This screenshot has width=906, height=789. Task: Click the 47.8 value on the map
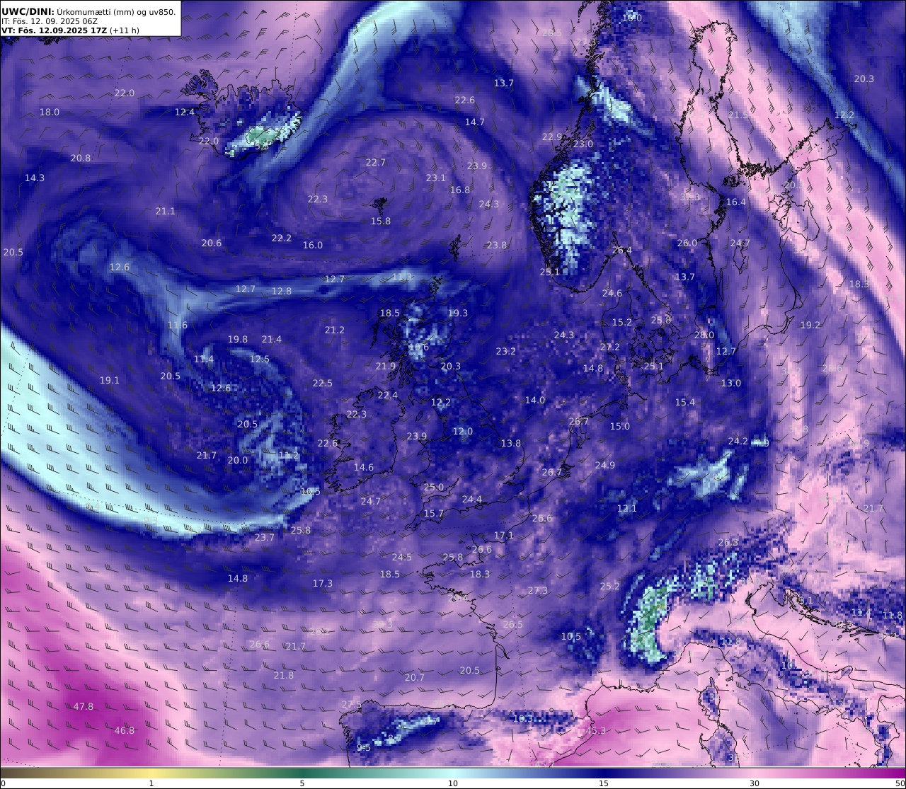[84, 707]
